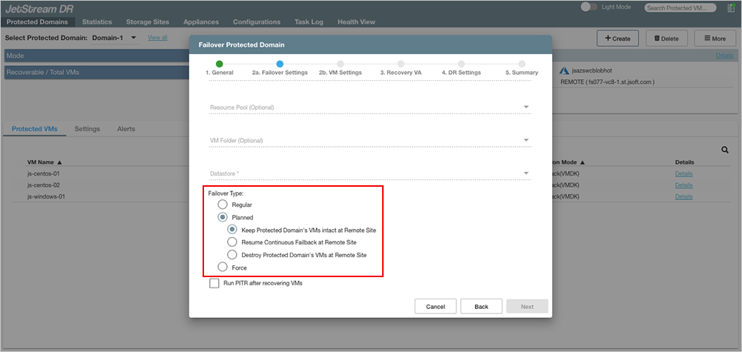
Task: Choose Destroy Protected Domain's VMs option
Action: pyautogui.click(x=232, y=255)
